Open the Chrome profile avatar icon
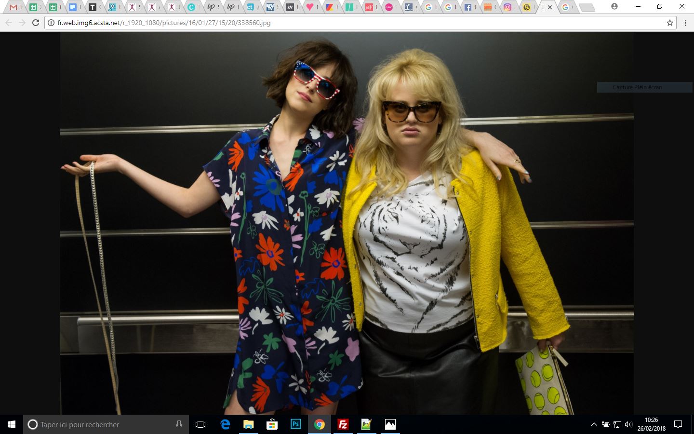The height and width of the screenshot is (434, 694). [x=614, y=7]
